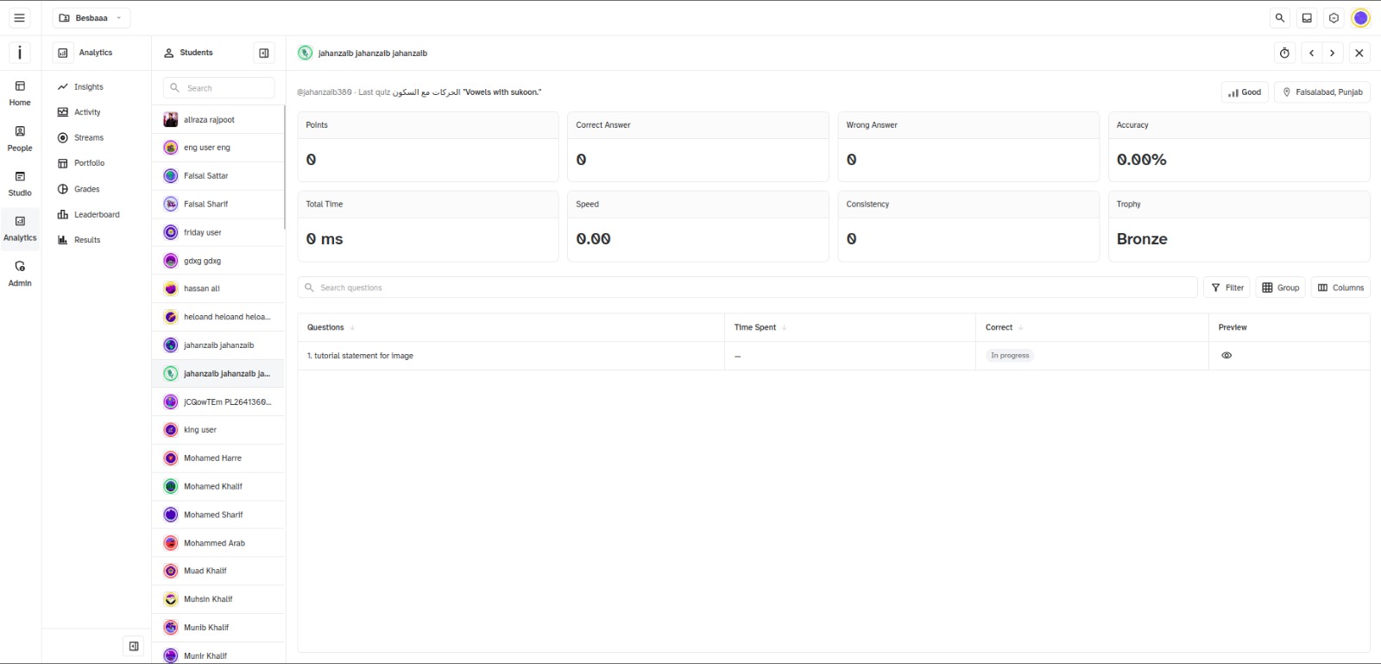This screenshot has width=1381, height=664.
Task: Go to next student arrow
Action: pyautogui.click(x=1332, y=53)
